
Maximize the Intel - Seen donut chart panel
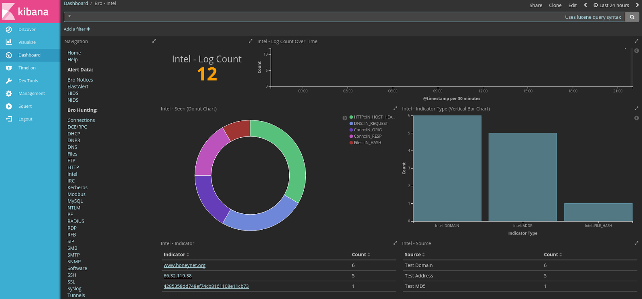pos(395,108)
